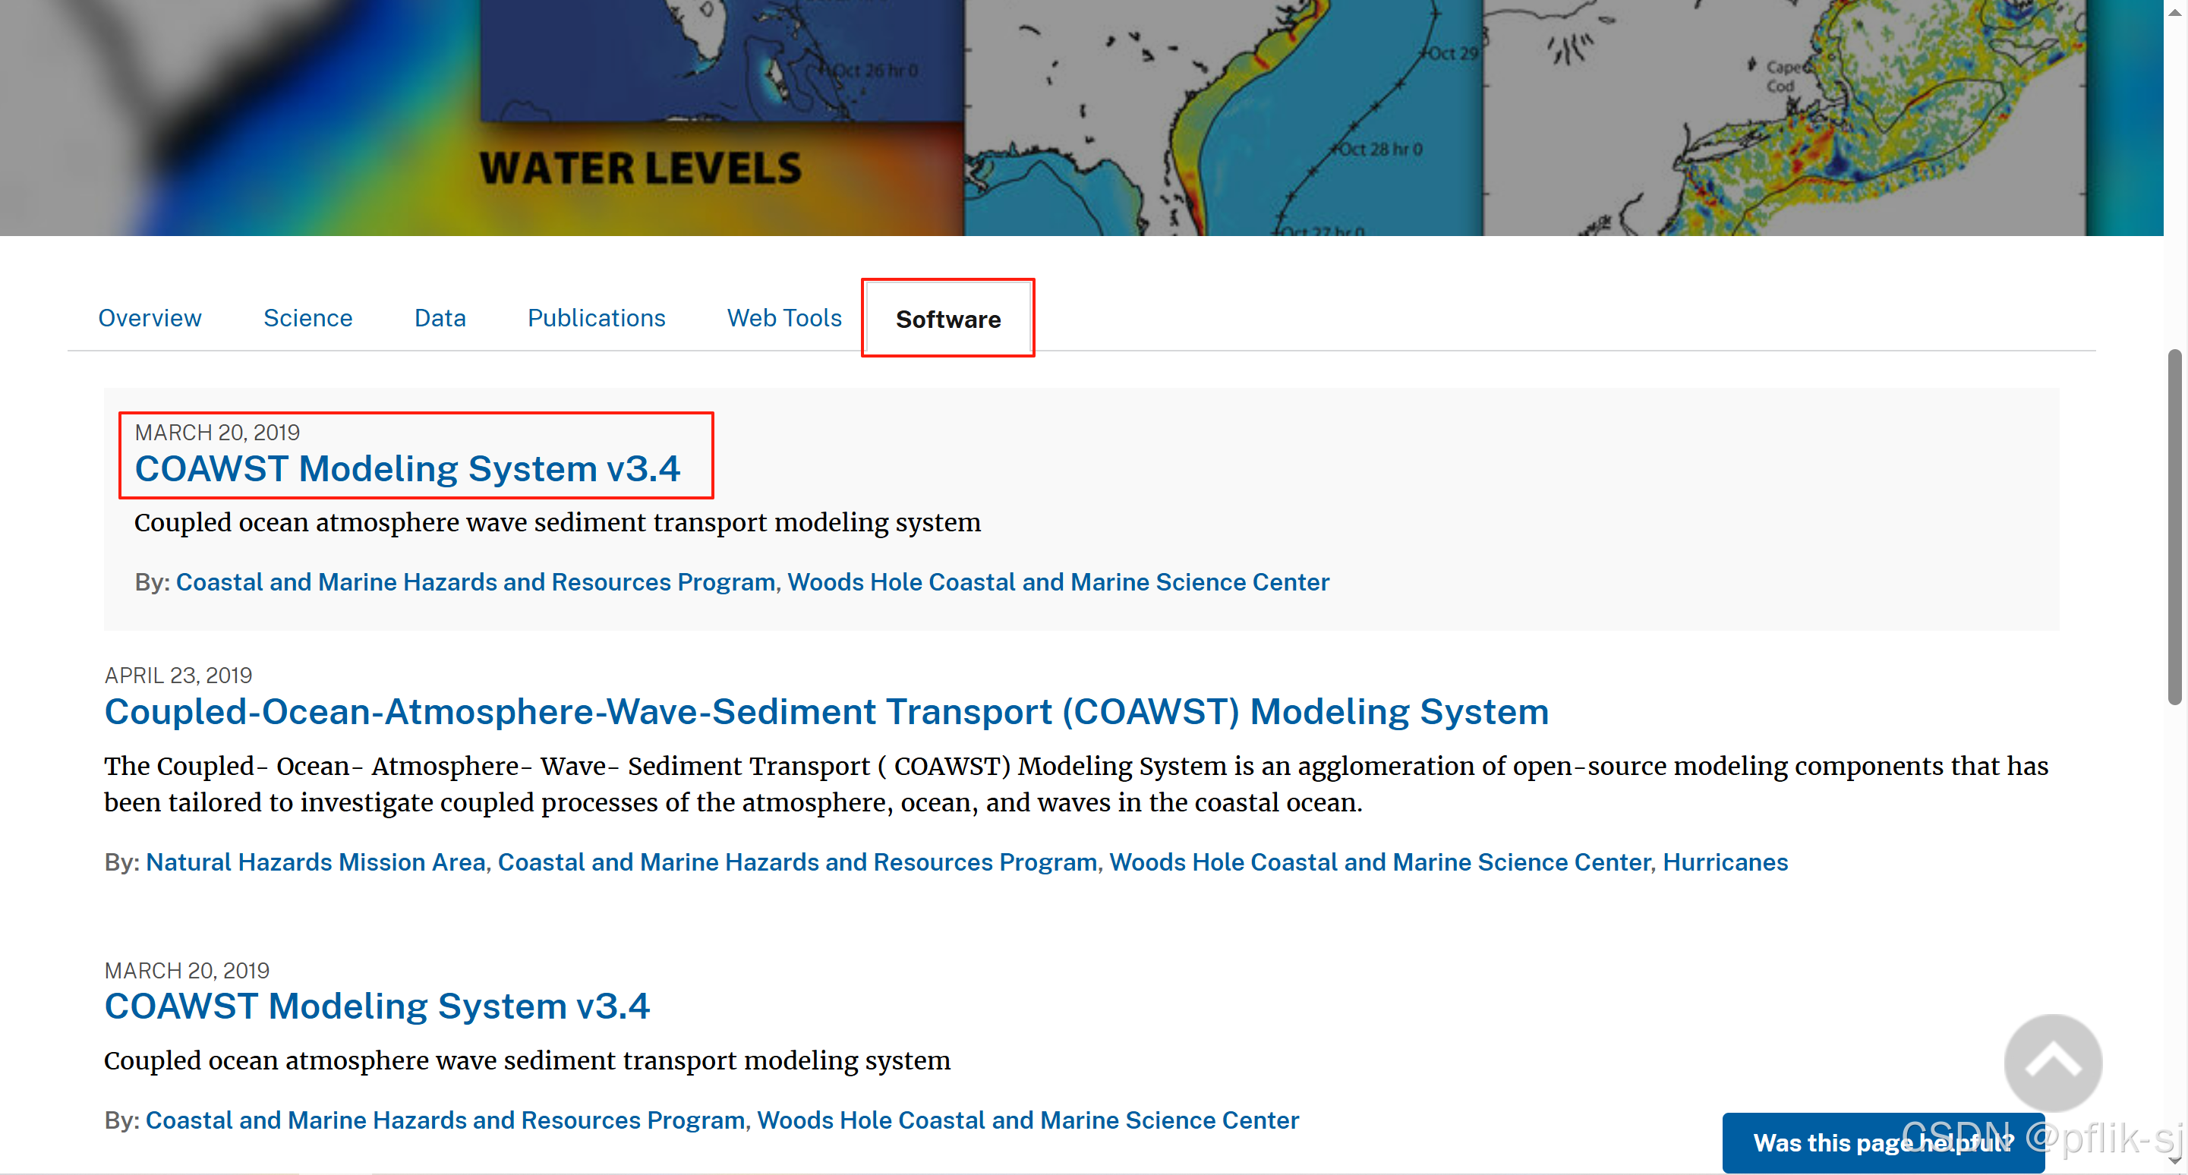Click the Software tab
The height and width of the screenshot is (1175, 2188).
point(948,320)
